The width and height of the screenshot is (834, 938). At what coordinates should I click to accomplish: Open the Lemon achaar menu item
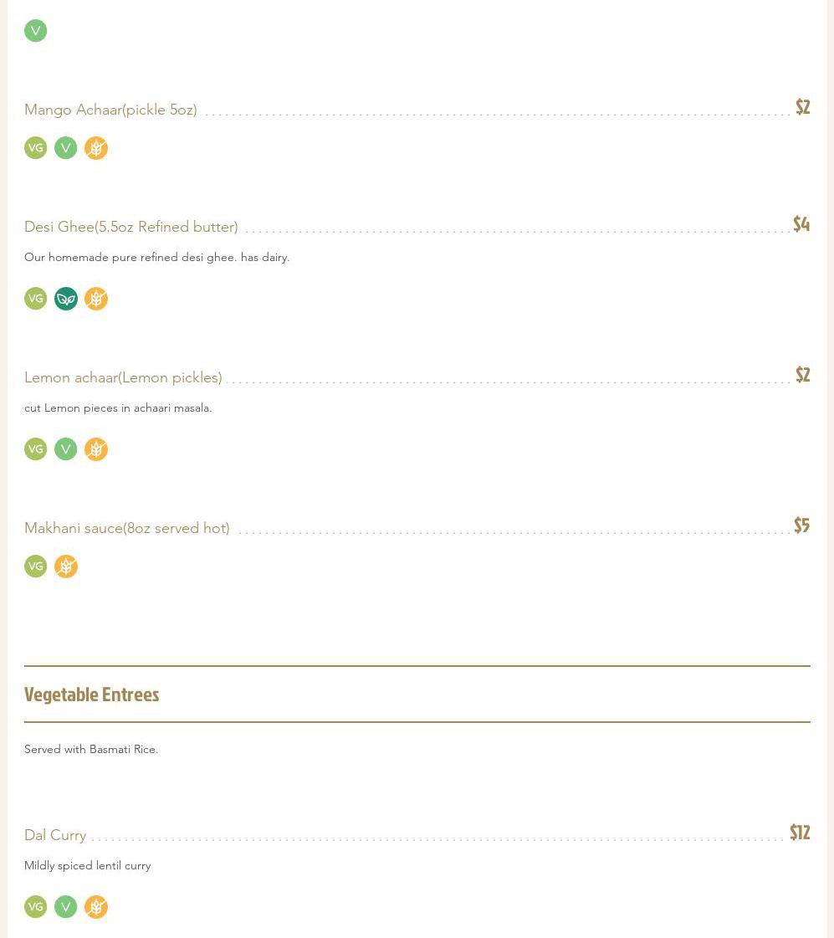coord(123,377)
